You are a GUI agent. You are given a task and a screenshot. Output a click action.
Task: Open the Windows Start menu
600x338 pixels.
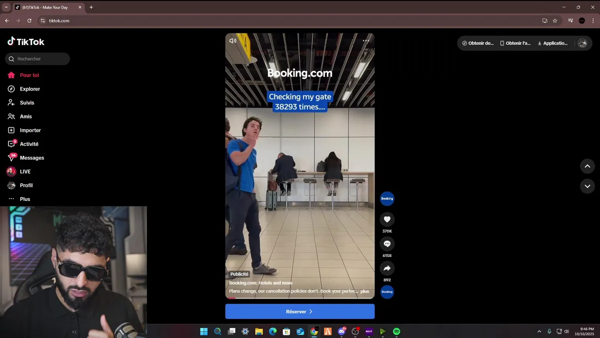coord(204,331)
